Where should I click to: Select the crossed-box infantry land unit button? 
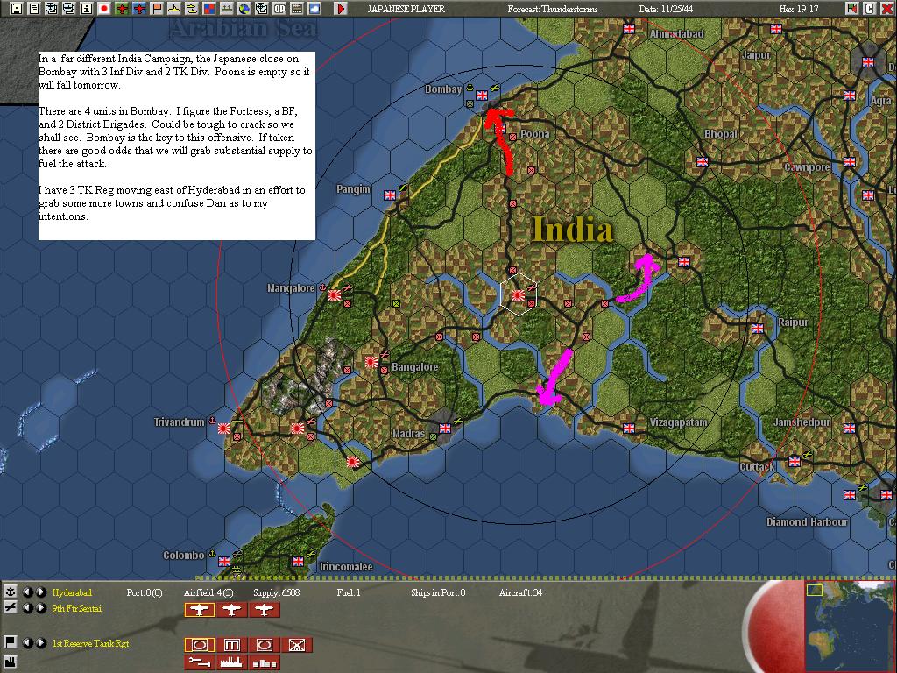[297, 645]
